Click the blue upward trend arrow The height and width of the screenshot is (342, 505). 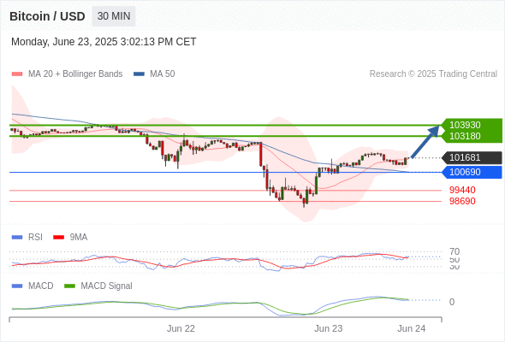coord(425,142)
